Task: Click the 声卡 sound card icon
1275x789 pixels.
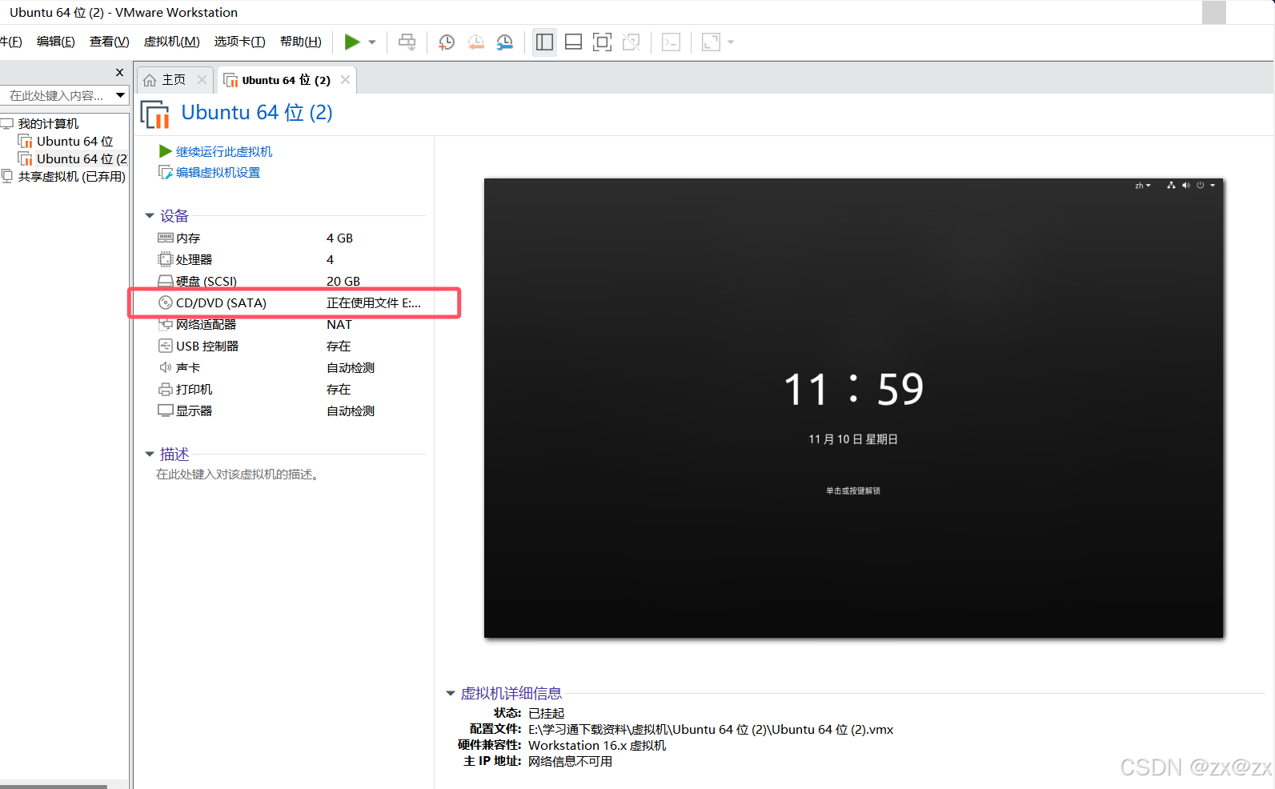Action: (x=166, y=367)
